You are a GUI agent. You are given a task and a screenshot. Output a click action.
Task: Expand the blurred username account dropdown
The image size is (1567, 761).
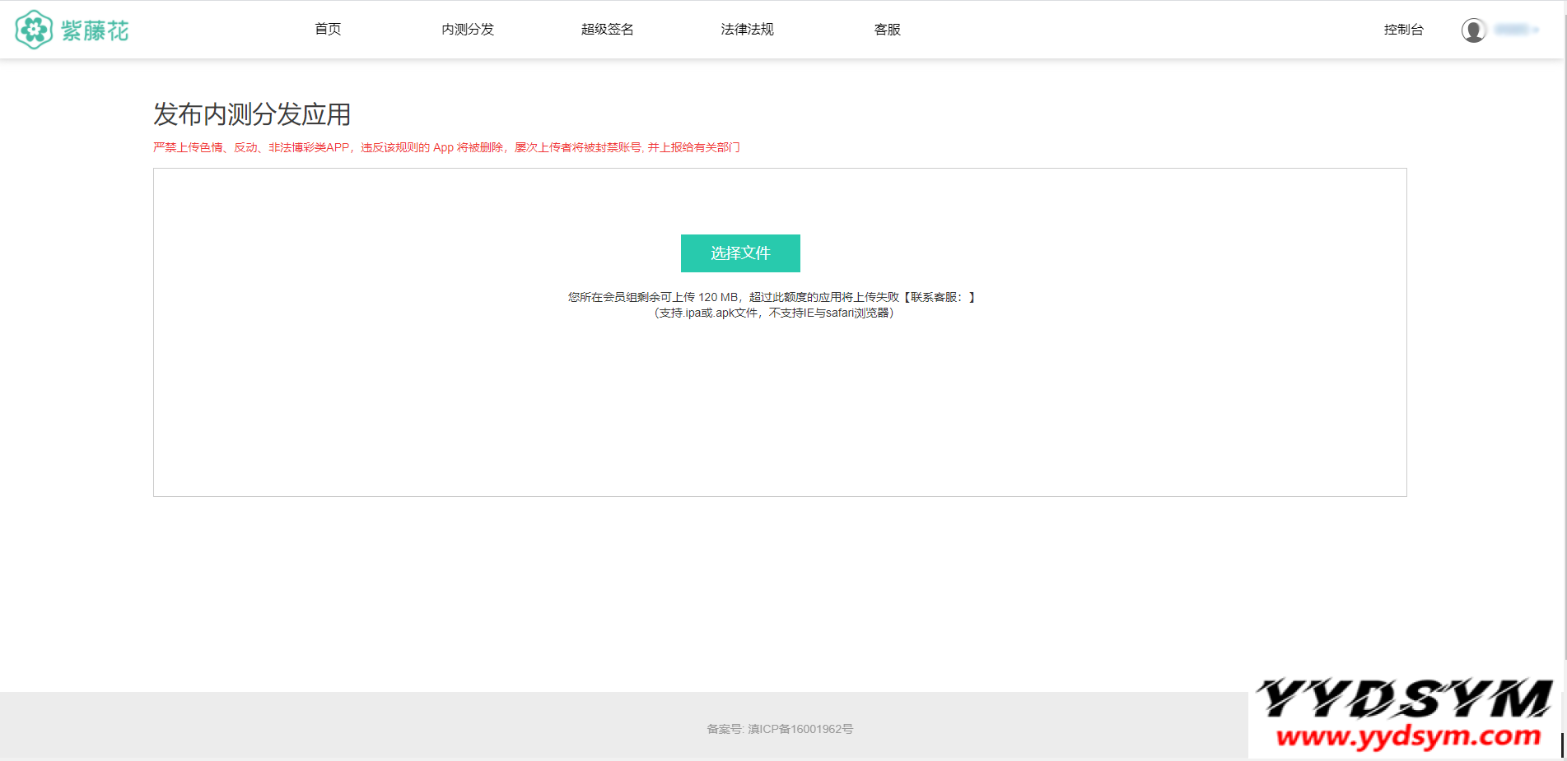pos(1517,30)
